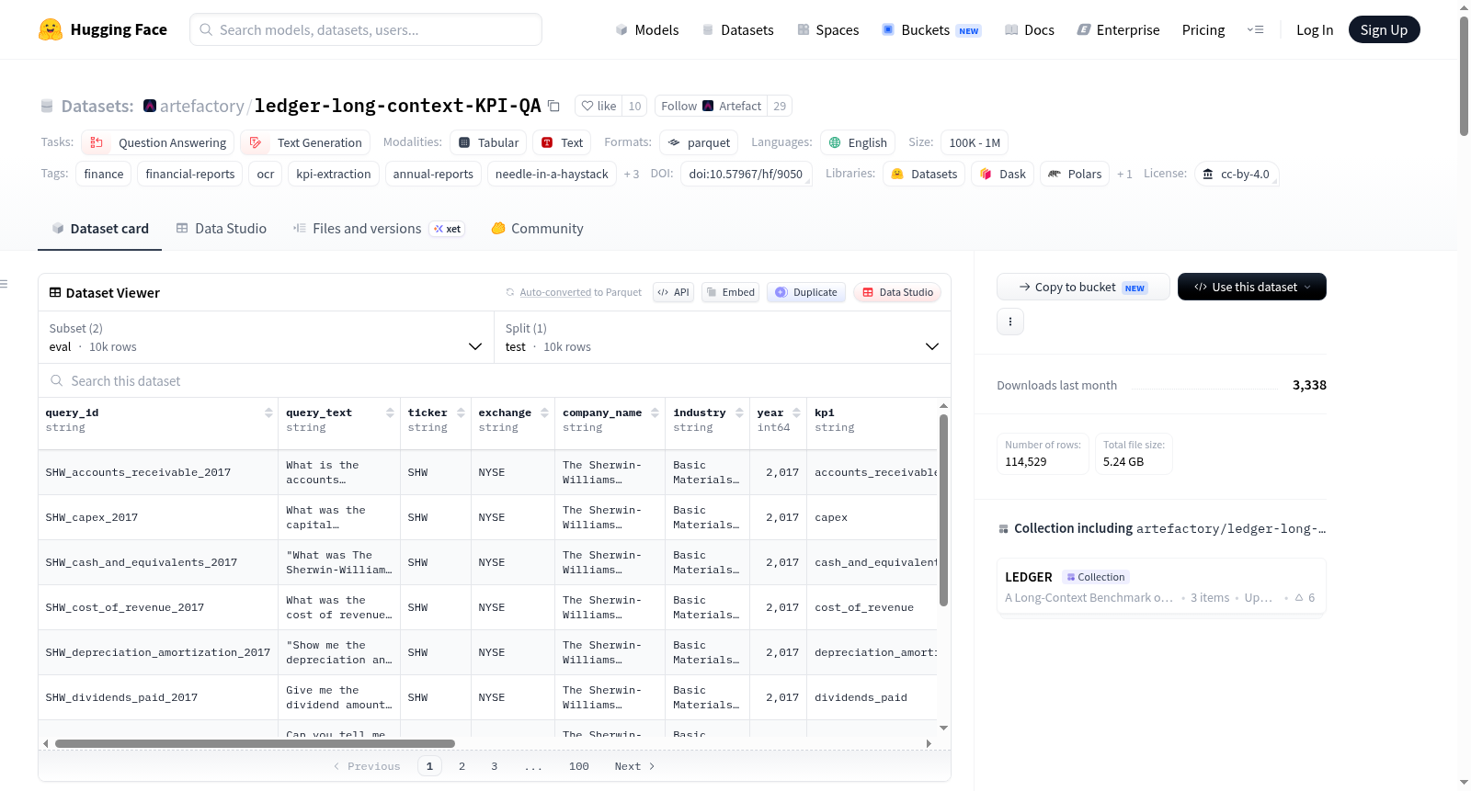Sort by the query_id column arrows
Image resolution: width=1471 pixels, height=791 pixels.
(268, 412)
